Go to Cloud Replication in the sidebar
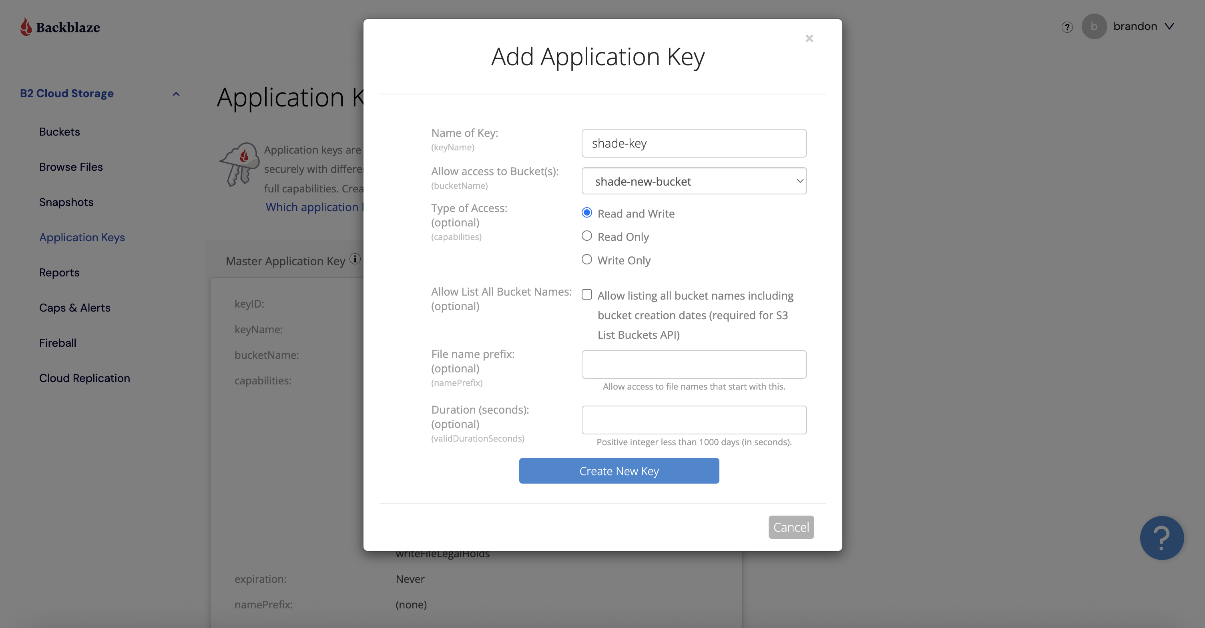The width and height of the screenshot is (1205, 628). coord(84,378)
